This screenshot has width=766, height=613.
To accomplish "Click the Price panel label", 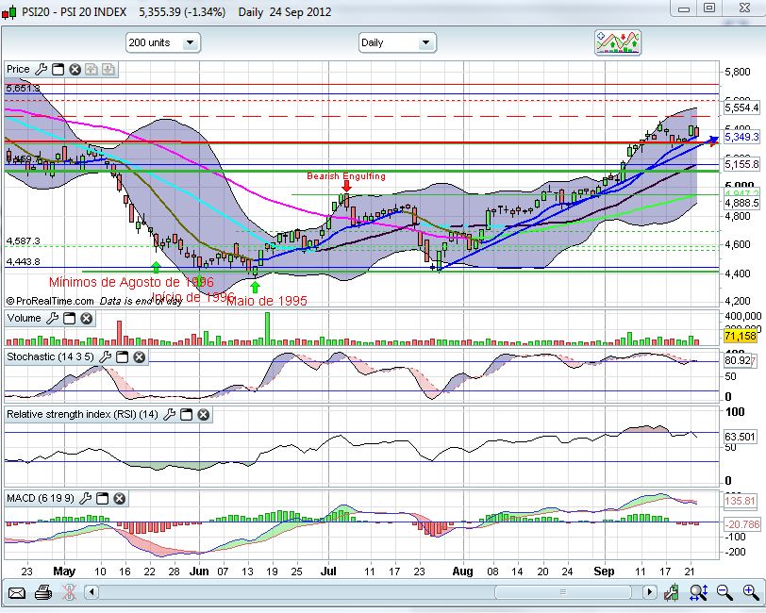I will point(18,70).
